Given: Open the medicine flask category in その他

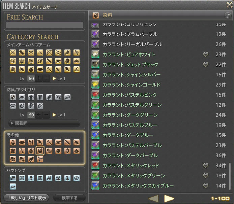Looking at the screenshot, I should click(13, 142).
